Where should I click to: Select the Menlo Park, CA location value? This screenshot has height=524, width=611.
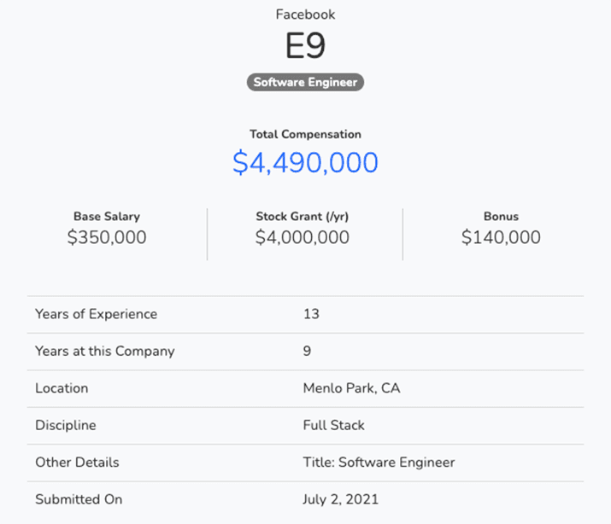351,388
